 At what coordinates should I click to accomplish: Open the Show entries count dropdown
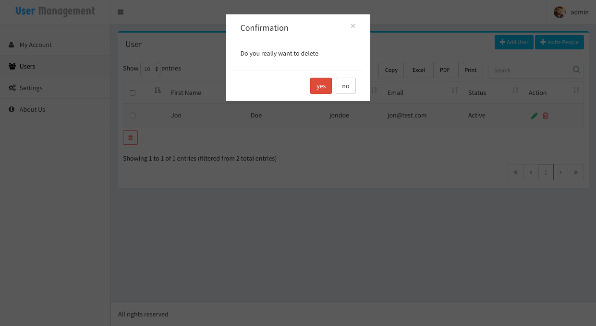point(150,69)
